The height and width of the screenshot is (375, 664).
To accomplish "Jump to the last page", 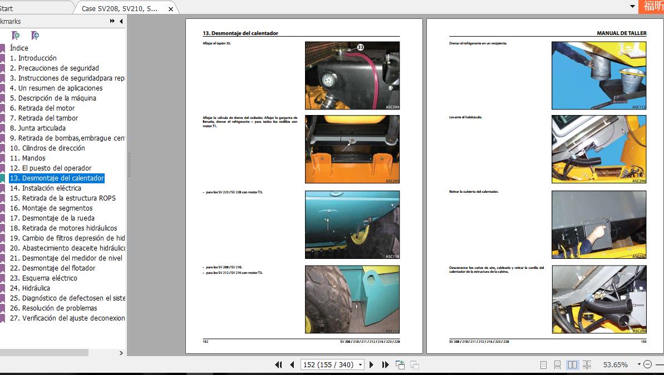I will click(385, 365).
